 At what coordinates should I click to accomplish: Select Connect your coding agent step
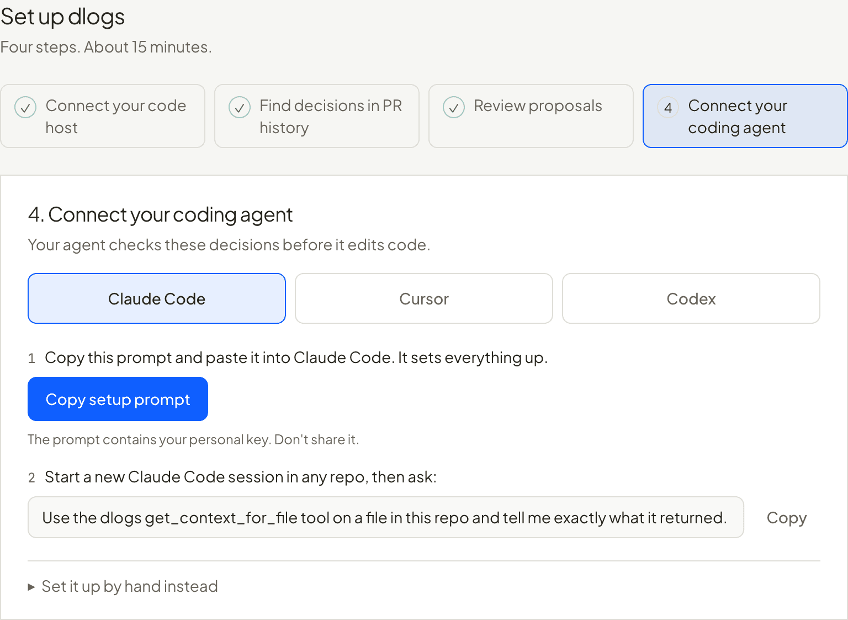pos(745,116)
